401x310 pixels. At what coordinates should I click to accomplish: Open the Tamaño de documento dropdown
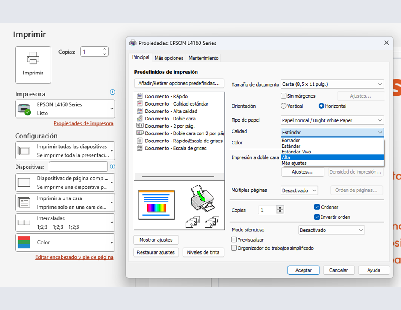(332, 84)
